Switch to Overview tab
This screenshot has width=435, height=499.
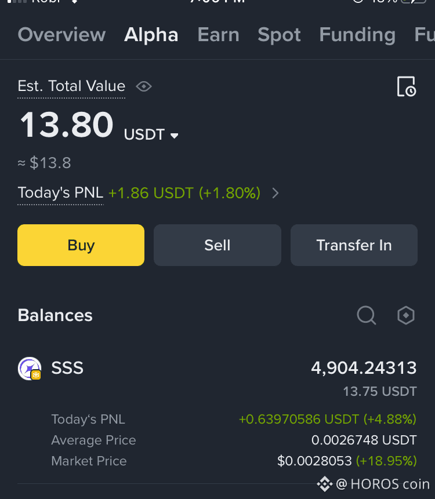61,34
